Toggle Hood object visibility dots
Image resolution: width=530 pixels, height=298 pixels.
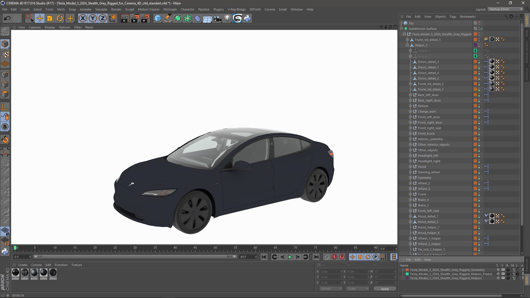coord(479,167)
